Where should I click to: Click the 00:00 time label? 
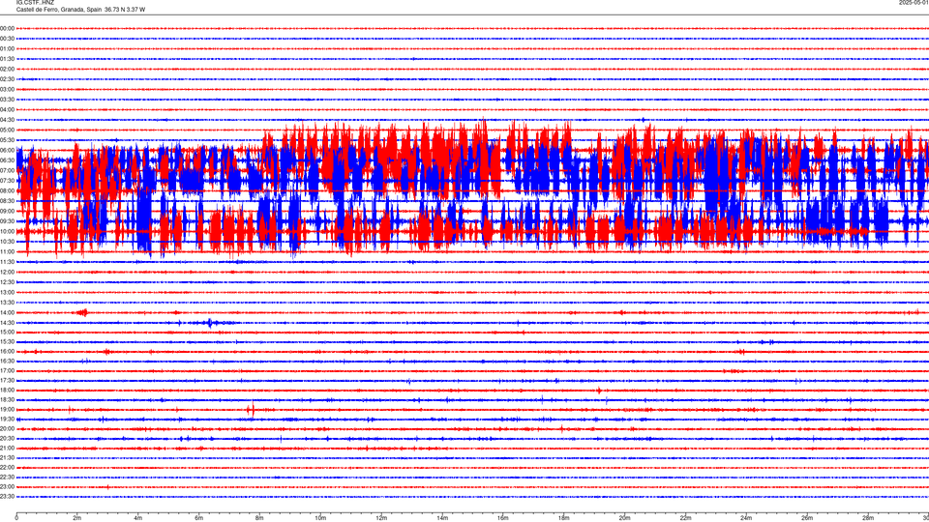(x=7, y=28)
